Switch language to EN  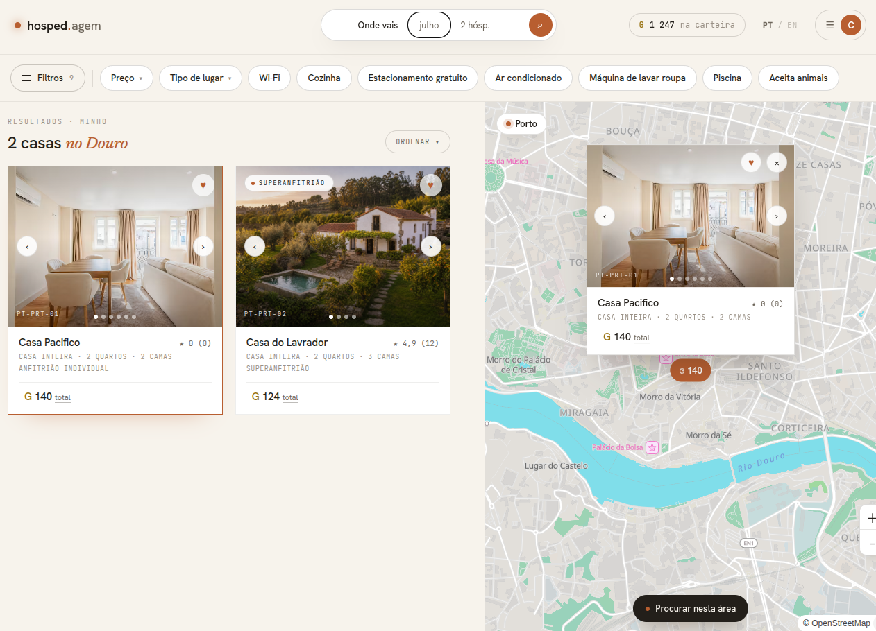792,25
